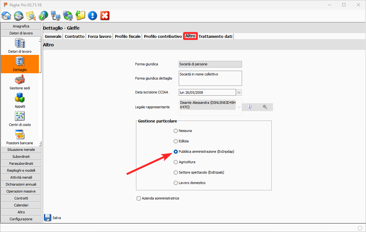Open the Trattamento dati tab
Screen dimensions: 366x232
(215, 36)
